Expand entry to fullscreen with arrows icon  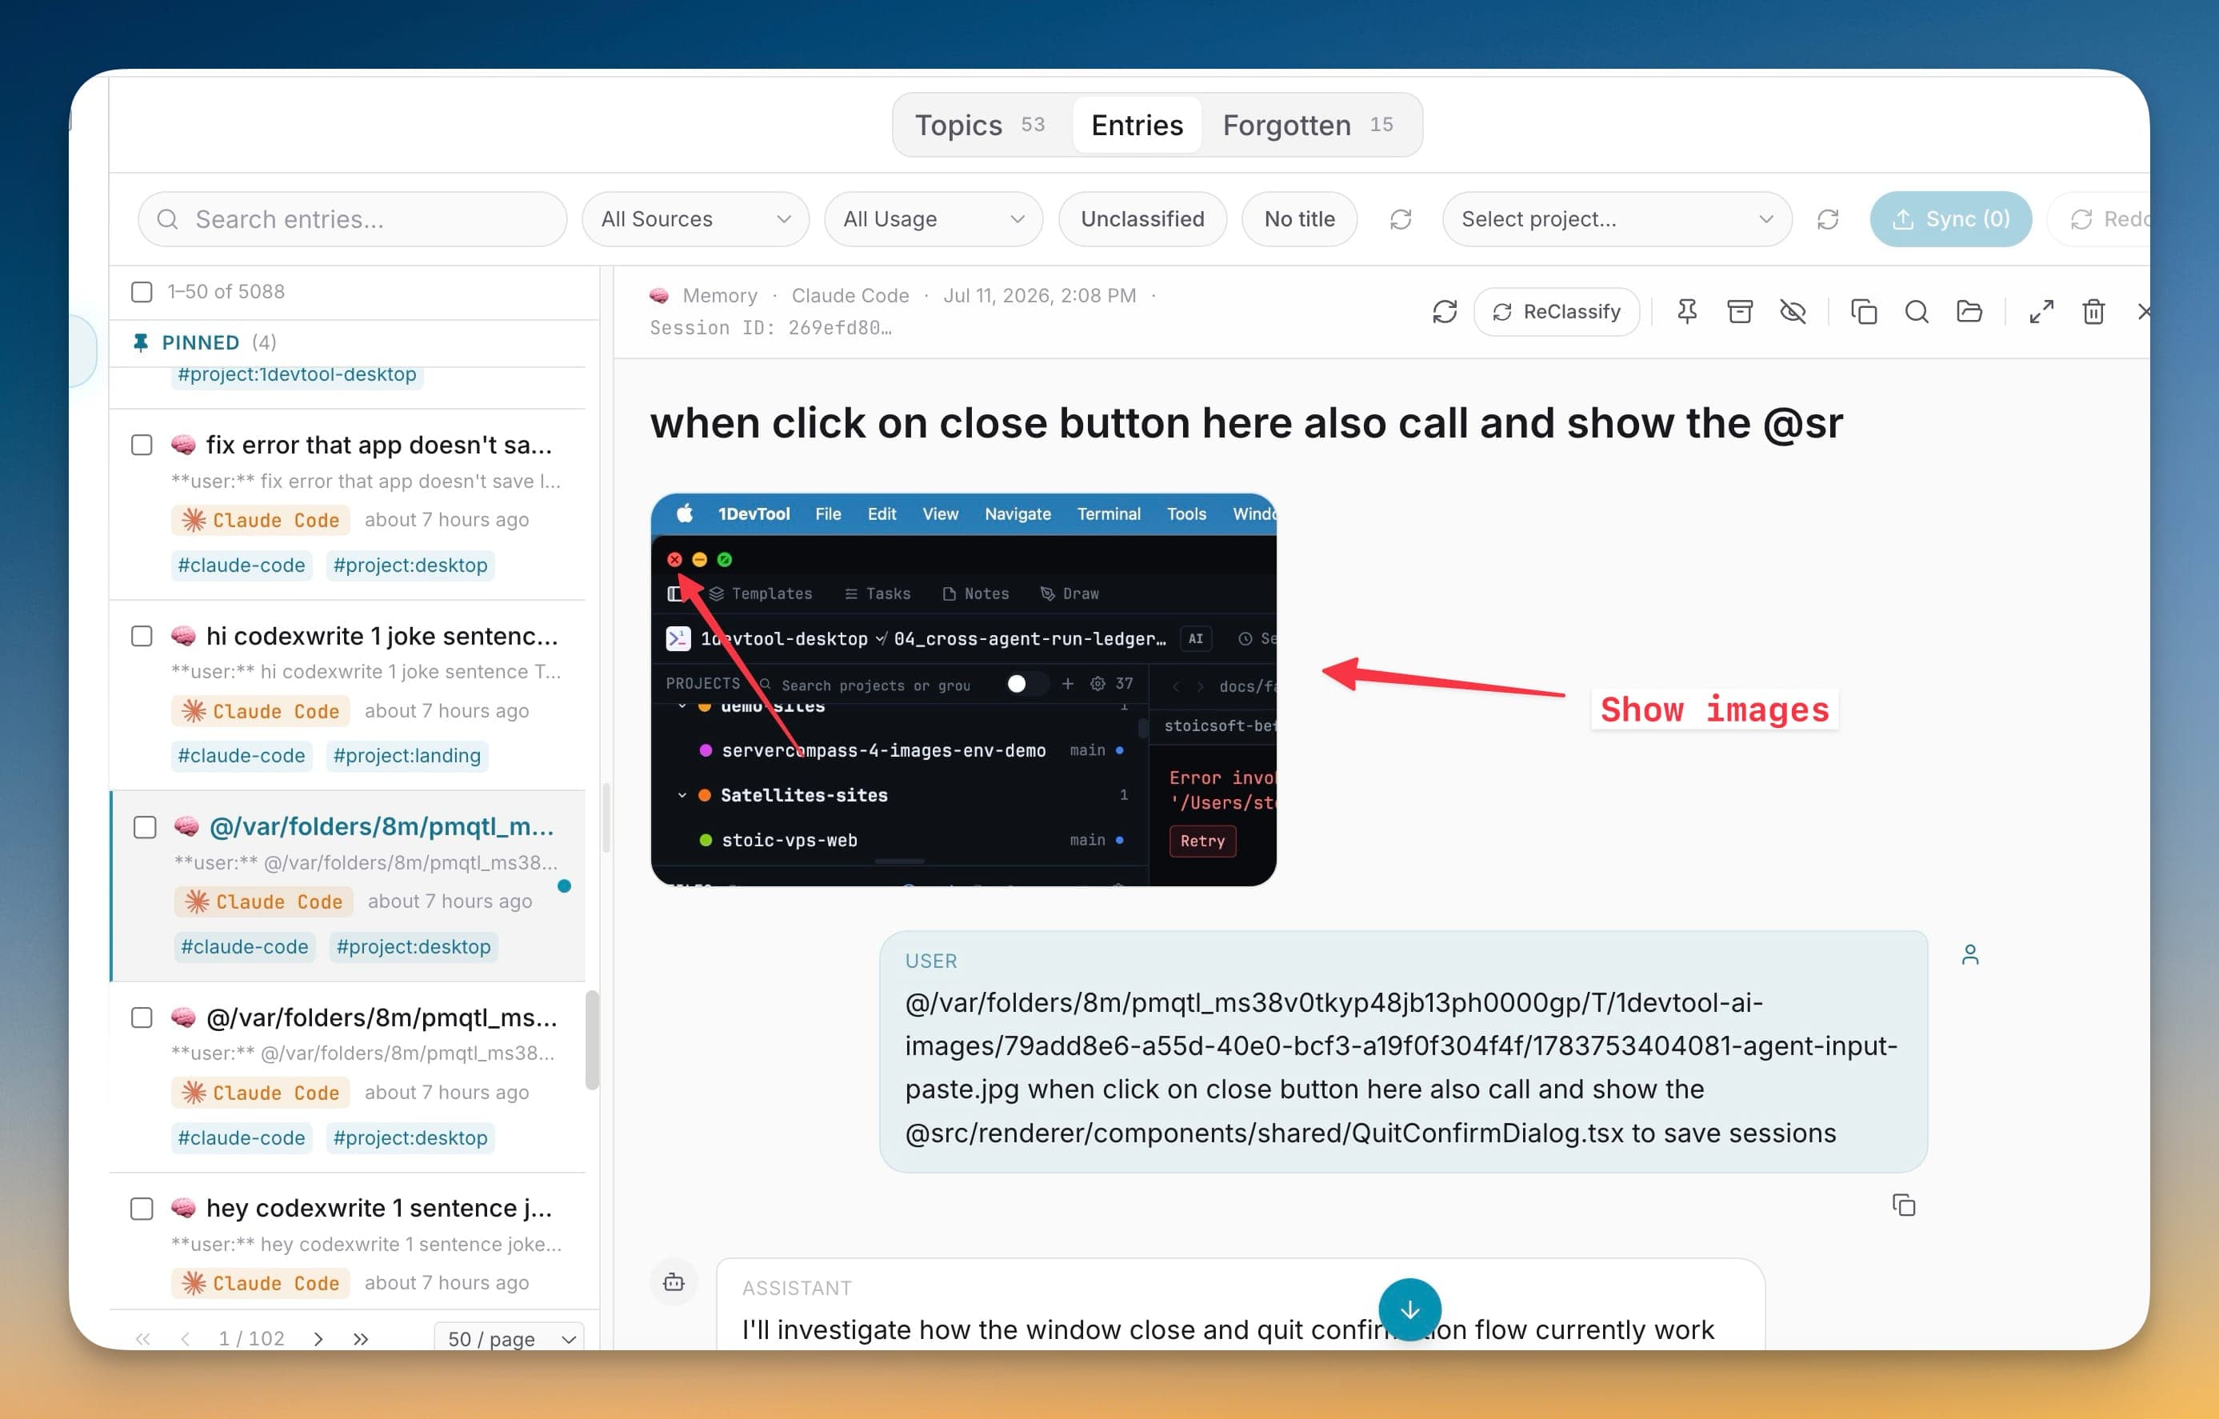[x=2041, y=311]
